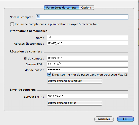Image resolution: width=139 pixels, height=125 pixels.
Task: Click the Informations personnelles section heading
Action: [28, 31]
